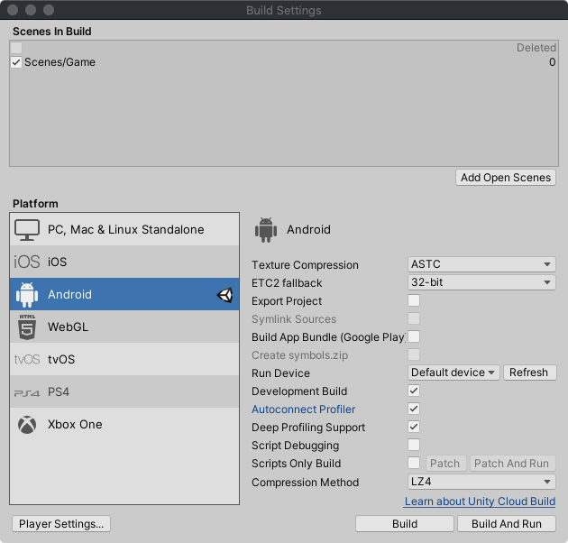Uncheck the Autoconnect Profiler checkbox
This screenshot has width=568, height=543.
[x=414, y=409]
